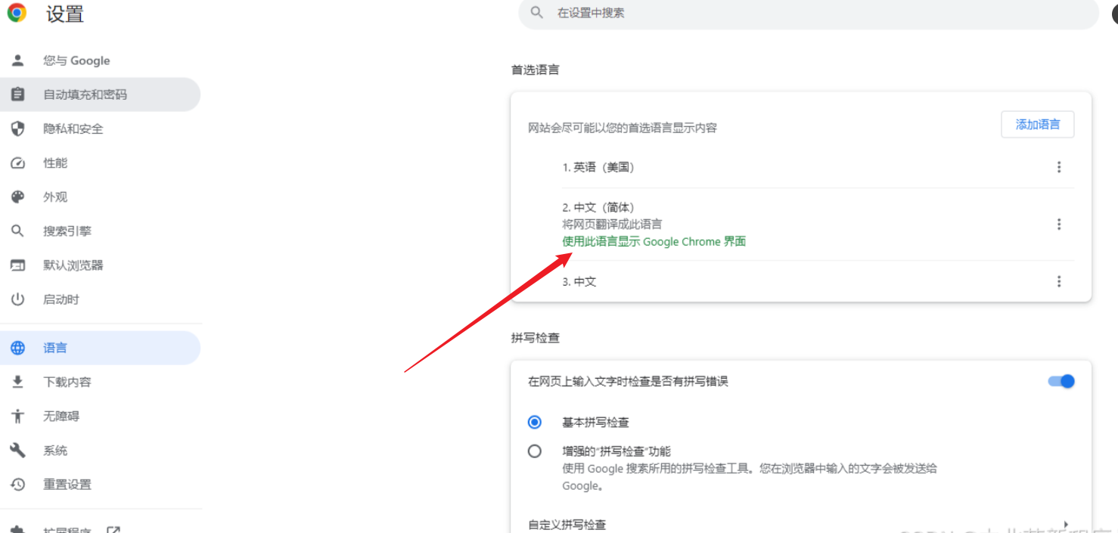
Task: Click the magnifier icon for 搜索引擎
Action: pyautogui.click(x=17, y=231)
